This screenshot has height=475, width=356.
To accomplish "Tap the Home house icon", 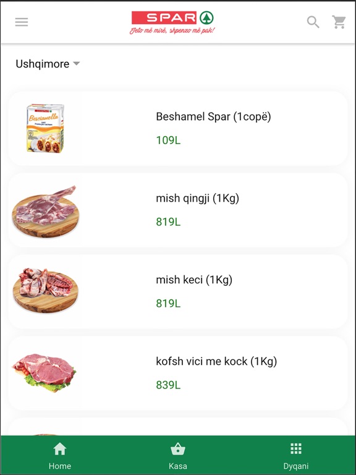I will 59,449.
